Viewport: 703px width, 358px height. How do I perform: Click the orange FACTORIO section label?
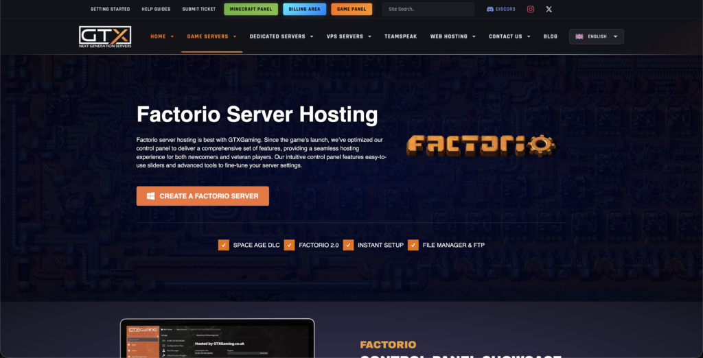388,344
